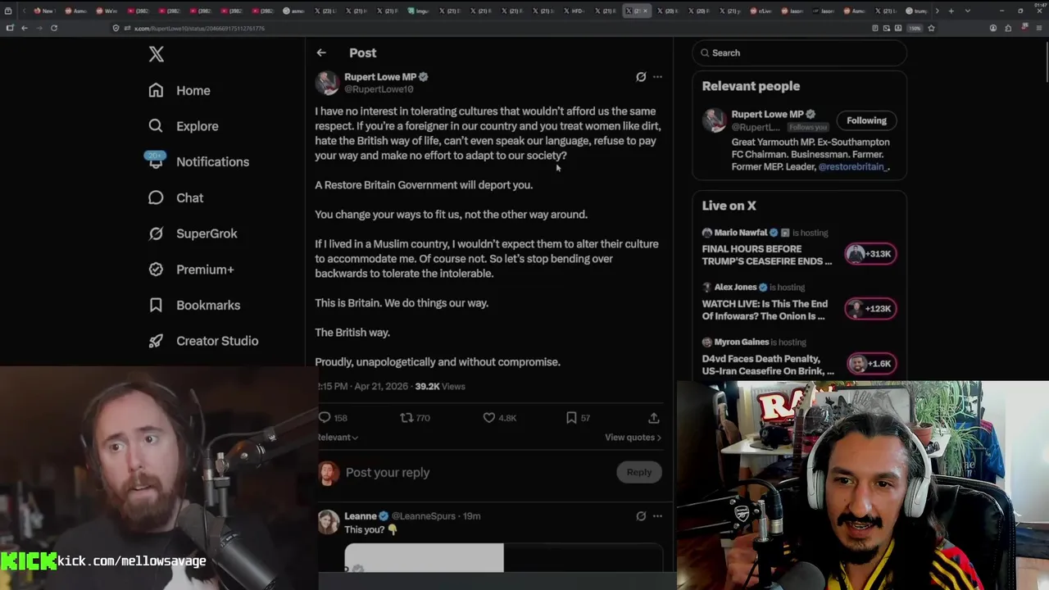This screenshot has width=1049, height=590.
Task: Click the +123K listeners badge
Action: [x=870, y=309]
